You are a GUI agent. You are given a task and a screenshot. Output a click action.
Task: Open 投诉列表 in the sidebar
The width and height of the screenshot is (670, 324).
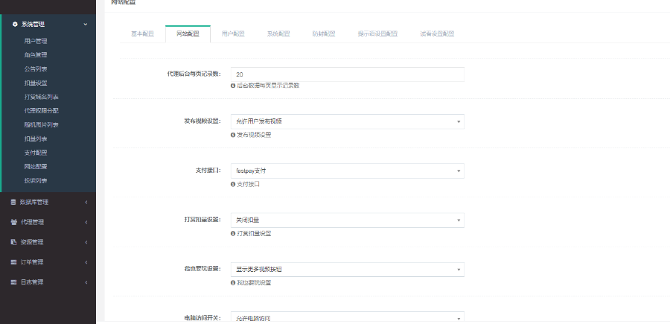pyautogui.click(x=36, y=181)
